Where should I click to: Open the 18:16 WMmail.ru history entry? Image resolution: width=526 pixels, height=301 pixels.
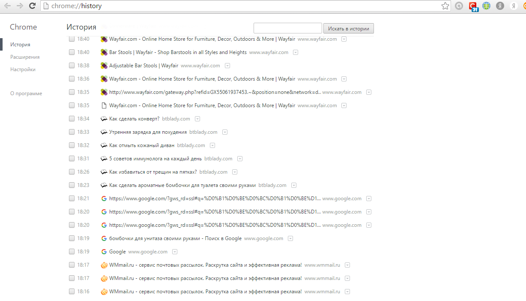(206, 292)
